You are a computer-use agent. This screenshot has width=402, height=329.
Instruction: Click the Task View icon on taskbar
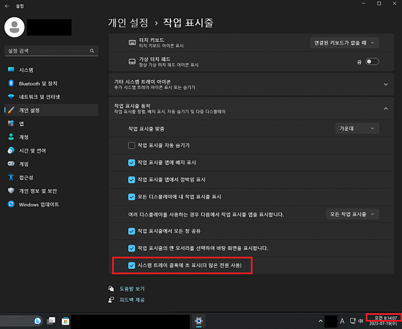tap(51, 320)
